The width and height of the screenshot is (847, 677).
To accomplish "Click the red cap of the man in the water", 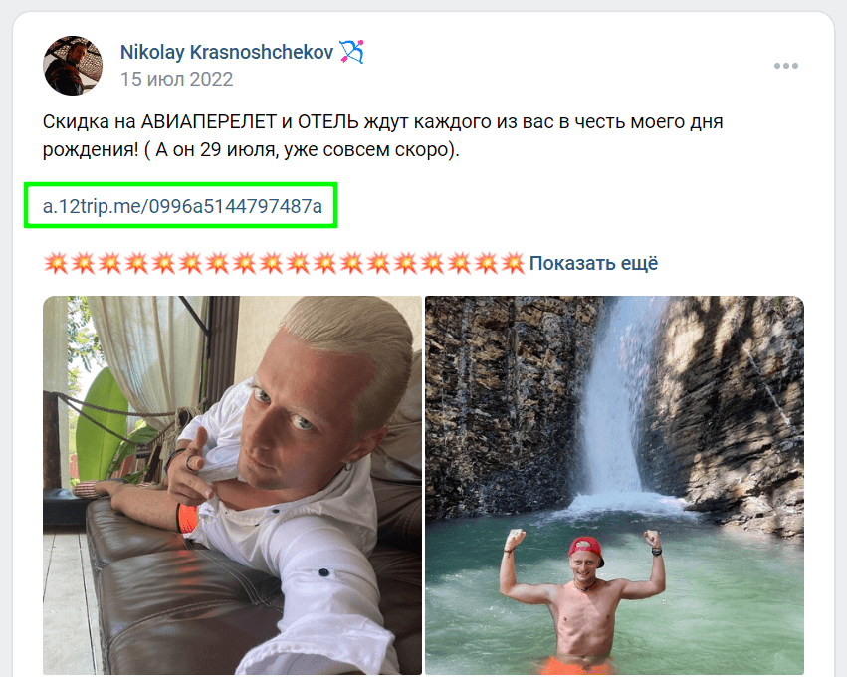I will 585,550.
